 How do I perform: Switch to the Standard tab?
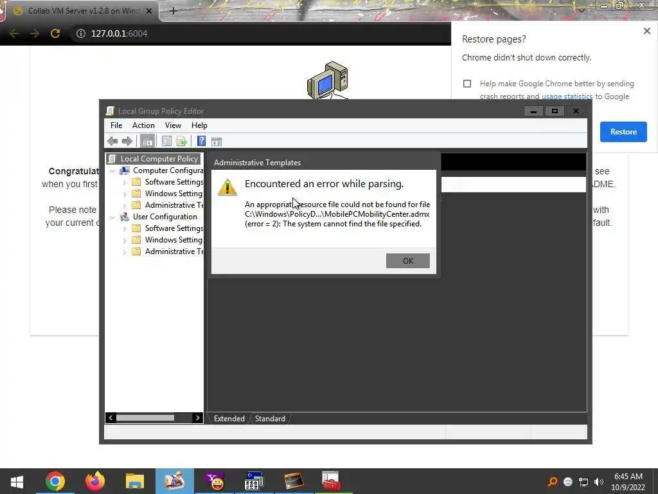(270, 418)
